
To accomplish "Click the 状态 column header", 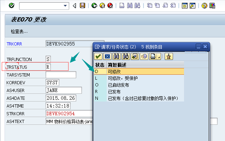I will tap(100, 65).
